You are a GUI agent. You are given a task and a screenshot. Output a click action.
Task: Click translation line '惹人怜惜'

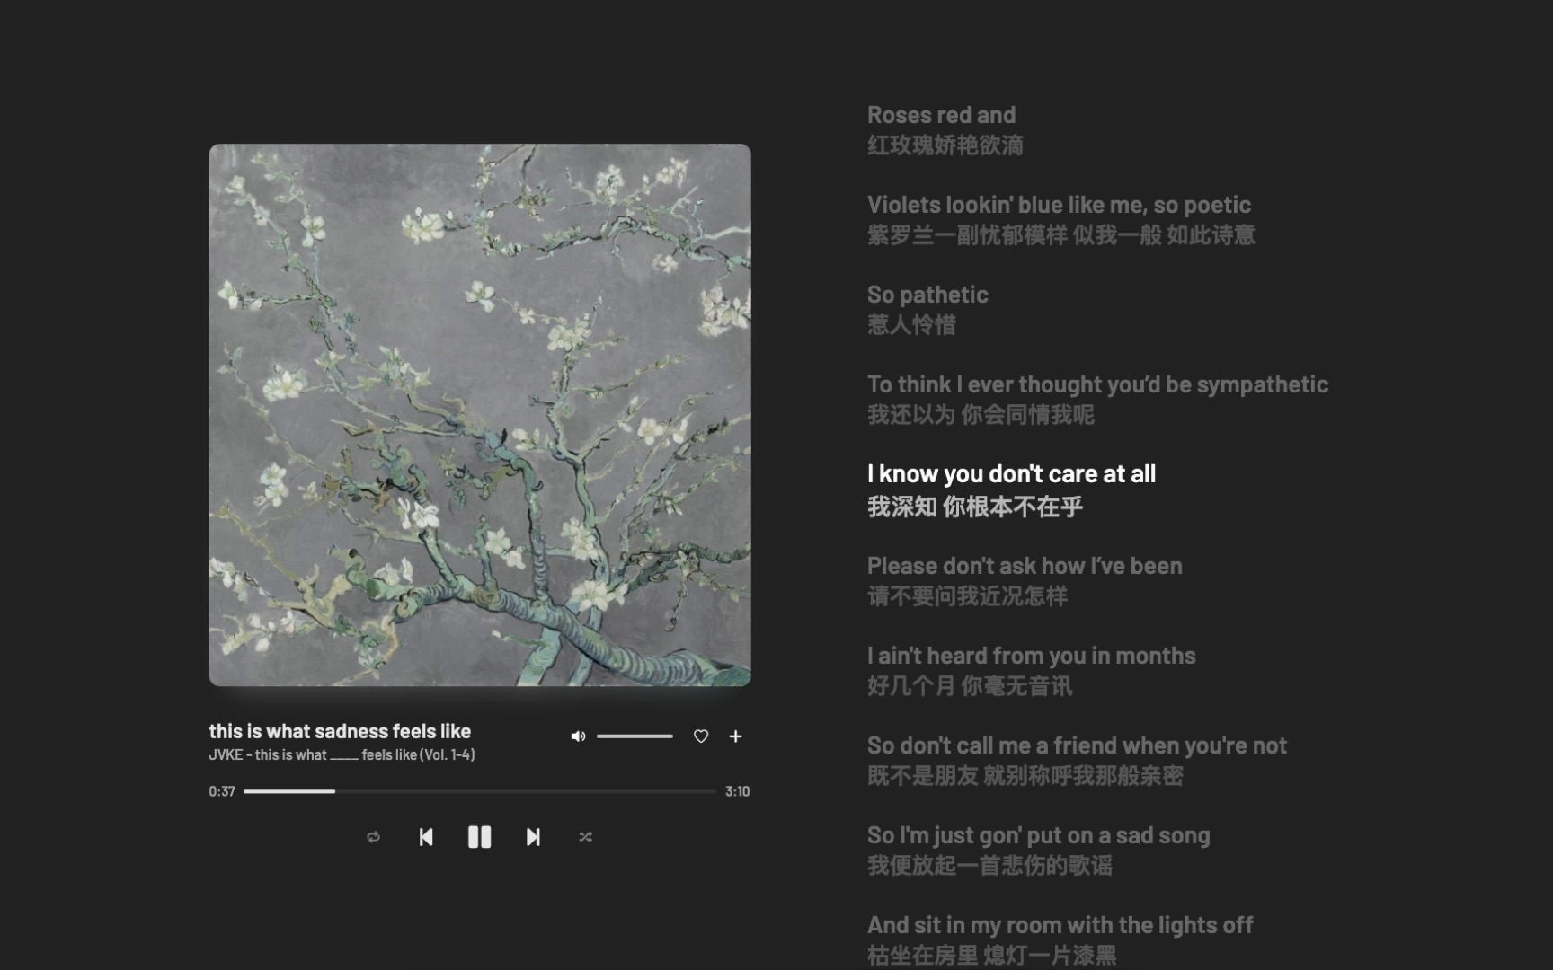click(x=911, y=325)
